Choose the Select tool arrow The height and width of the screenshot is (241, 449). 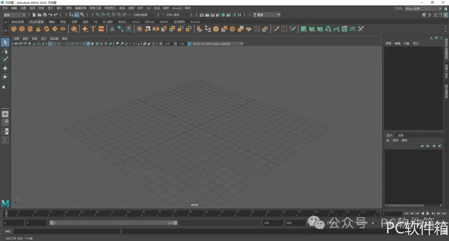[5, 42]
